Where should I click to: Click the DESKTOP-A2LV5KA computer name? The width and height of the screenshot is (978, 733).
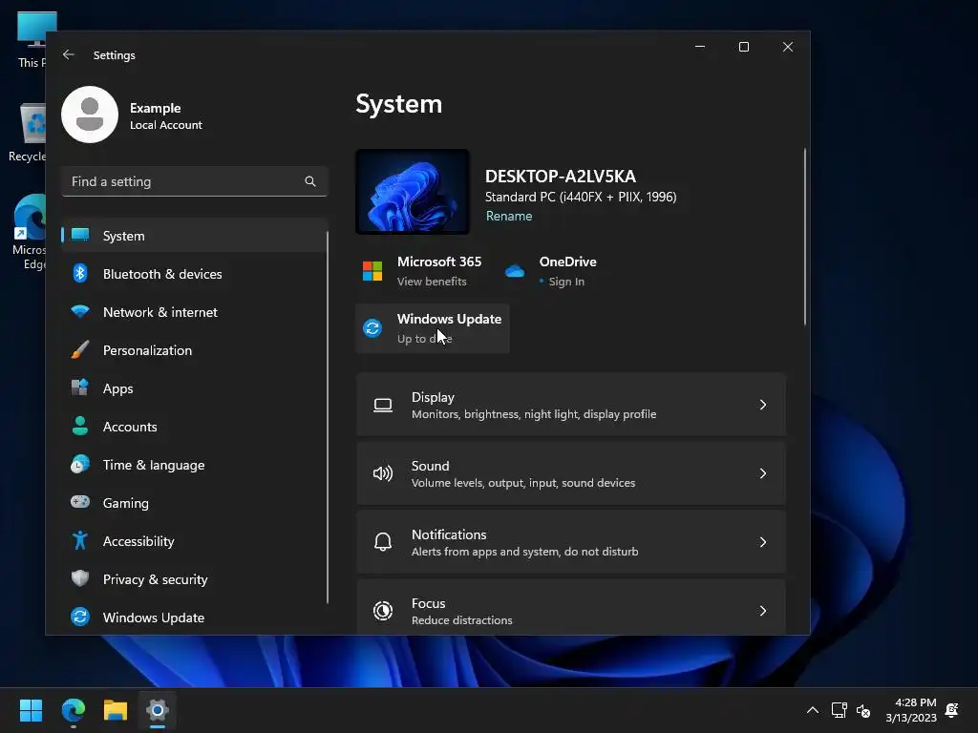click(560, 177)
